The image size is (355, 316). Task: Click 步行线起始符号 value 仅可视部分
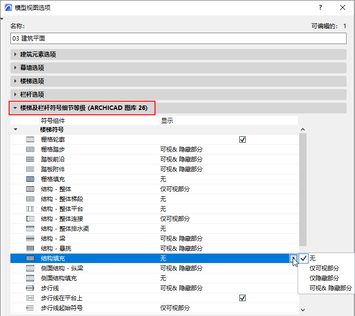tap(175, 308)
